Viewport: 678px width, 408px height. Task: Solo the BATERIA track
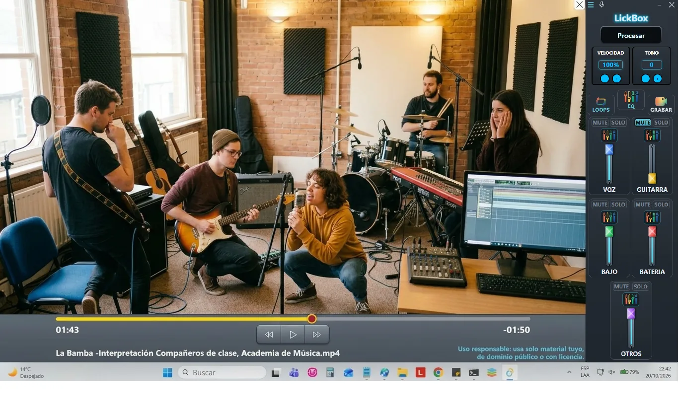[661, 204]
